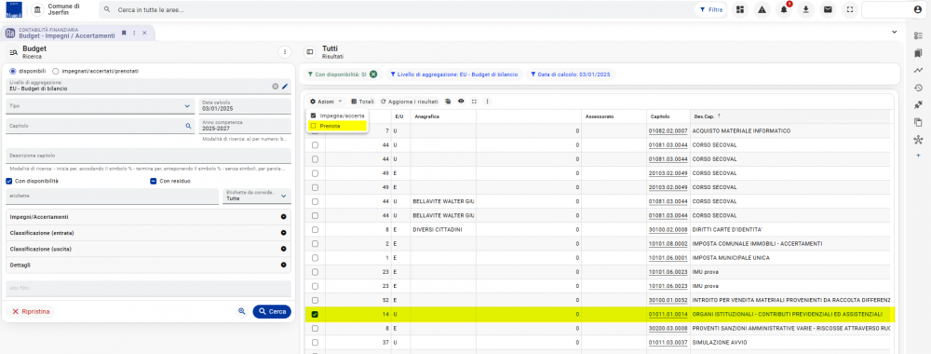Viewport: 931px width, 354px height.
Task: Open the mail envelope icon
Action: click(x=827, y=9)
